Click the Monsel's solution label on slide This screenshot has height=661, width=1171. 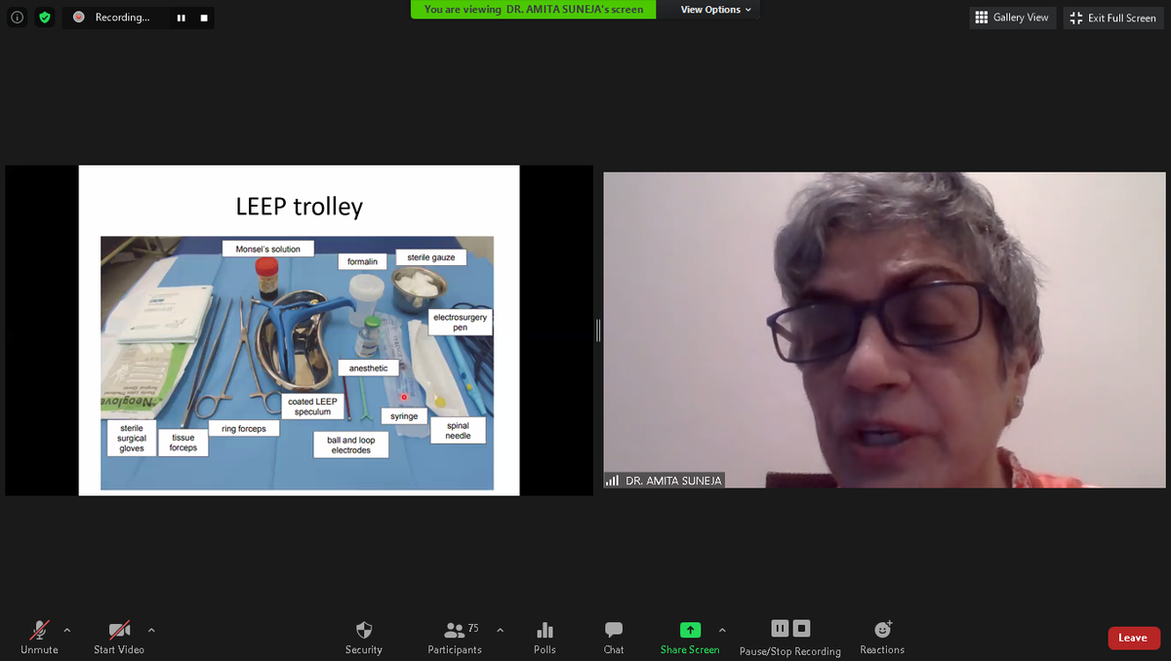(268, 250)
